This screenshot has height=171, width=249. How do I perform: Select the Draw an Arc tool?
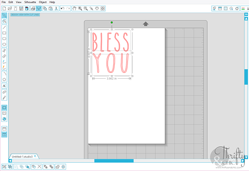point(4,74)
